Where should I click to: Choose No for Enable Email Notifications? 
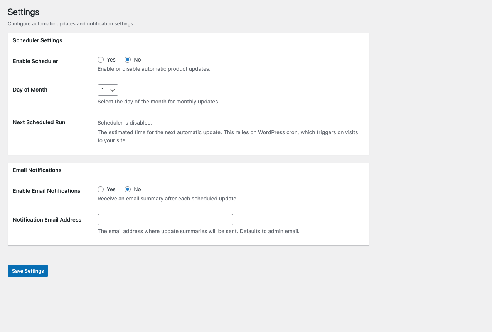(x=128, y=189)
